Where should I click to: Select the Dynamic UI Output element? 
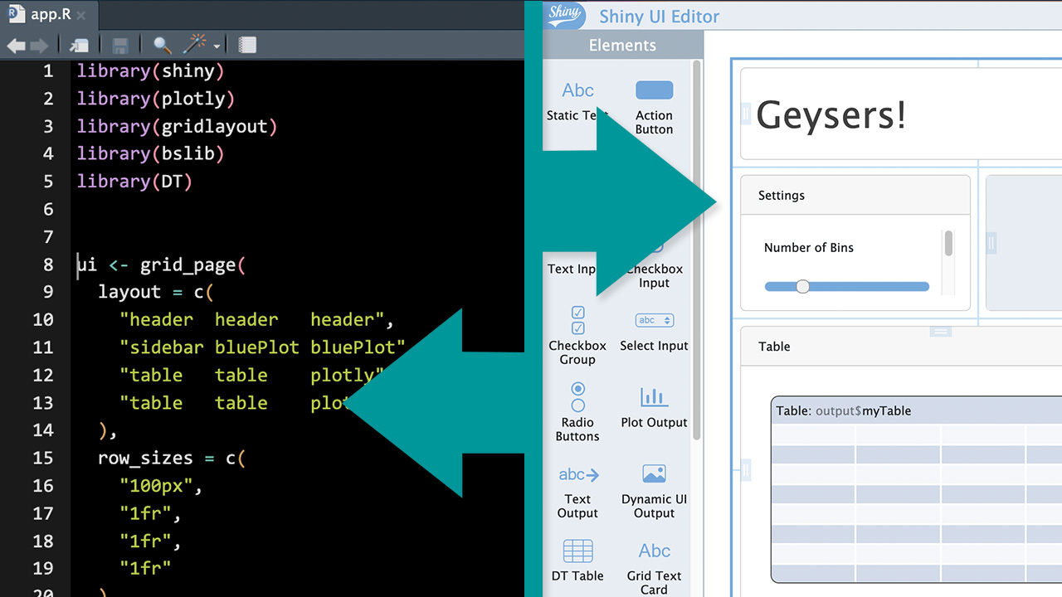click(x=654, y=474)
